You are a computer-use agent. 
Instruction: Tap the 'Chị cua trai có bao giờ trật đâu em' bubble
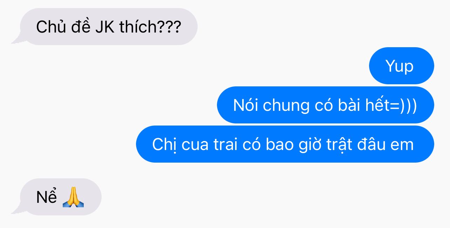point(285,144)
